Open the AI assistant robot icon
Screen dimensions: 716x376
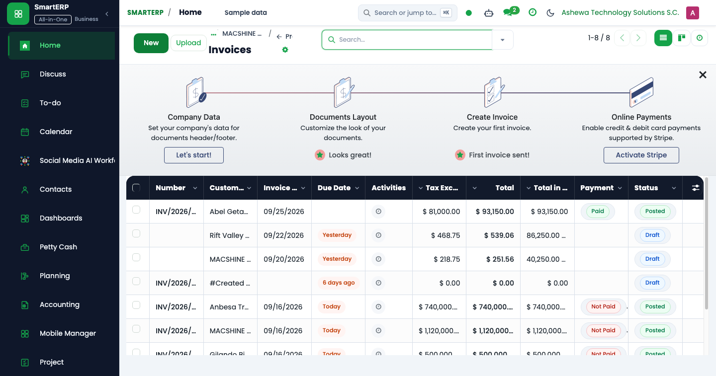[x=488, y=13]
